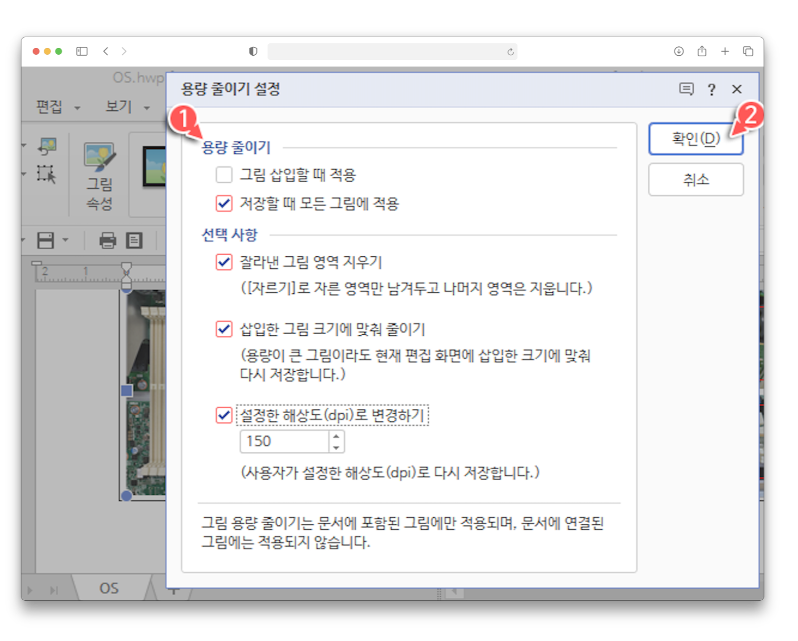The height and width of the screenshot is (641, 798).
Task: Cancel the dialog with the 취소 button
Action: coord(696,179)
